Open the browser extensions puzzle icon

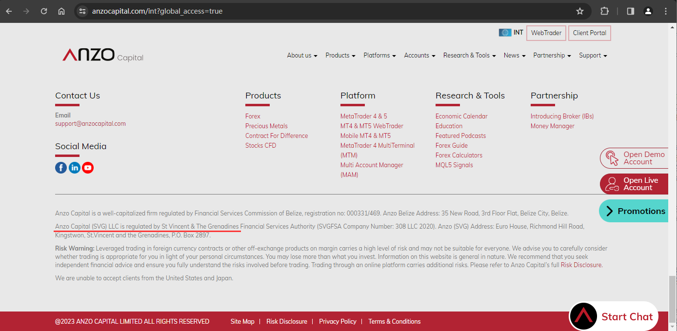605,11
